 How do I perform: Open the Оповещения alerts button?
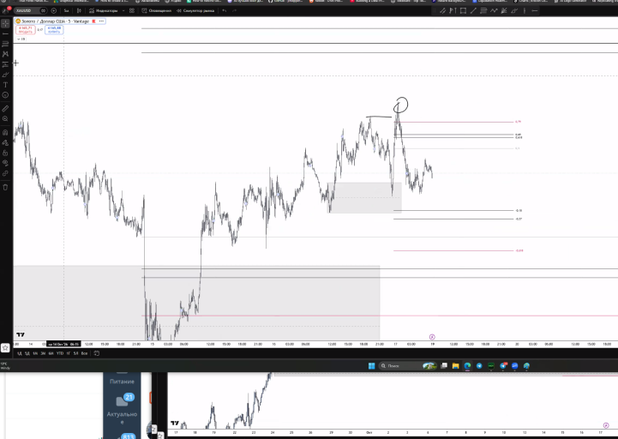[157, 10]
